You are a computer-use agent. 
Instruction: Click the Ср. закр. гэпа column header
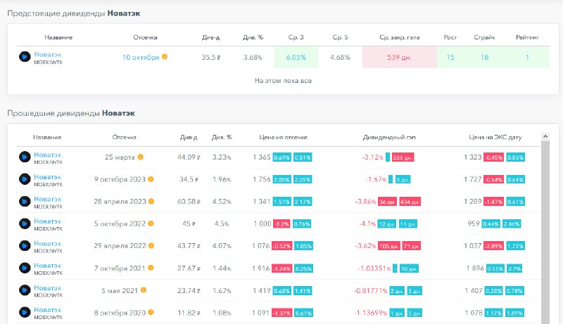[399, 37]
